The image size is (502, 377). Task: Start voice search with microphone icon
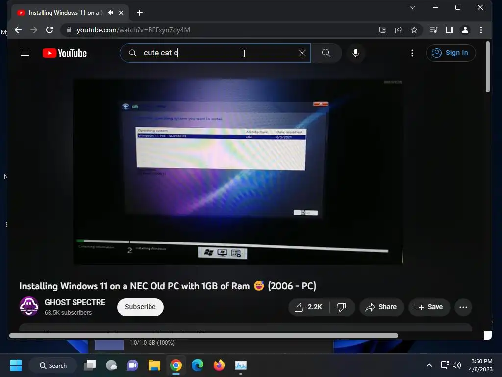(356, 53)
